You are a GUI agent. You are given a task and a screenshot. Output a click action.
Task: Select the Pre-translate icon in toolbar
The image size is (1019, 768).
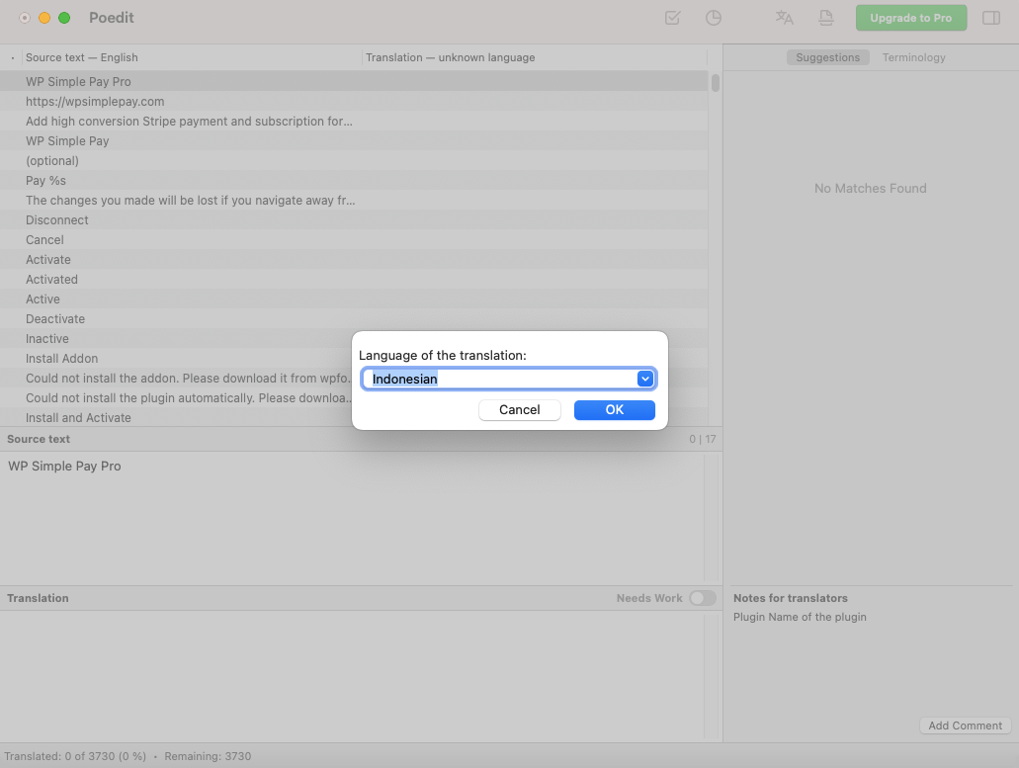[784, 18]
